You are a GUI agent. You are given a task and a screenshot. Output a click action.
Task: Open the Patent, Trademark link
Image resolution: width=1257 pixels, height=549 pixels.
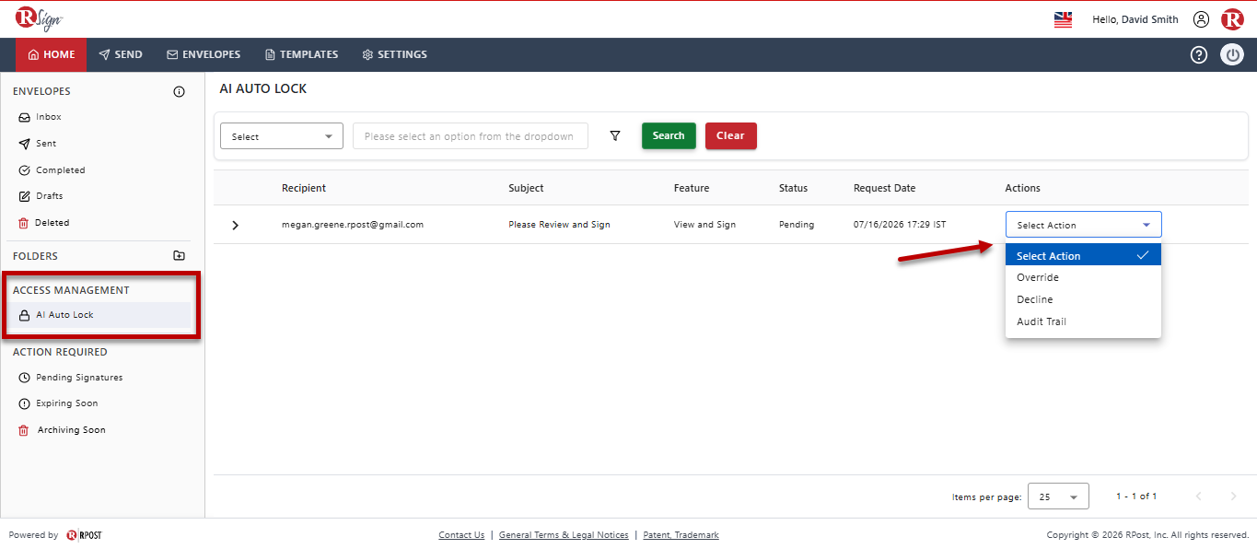click(x=681, y=535)
